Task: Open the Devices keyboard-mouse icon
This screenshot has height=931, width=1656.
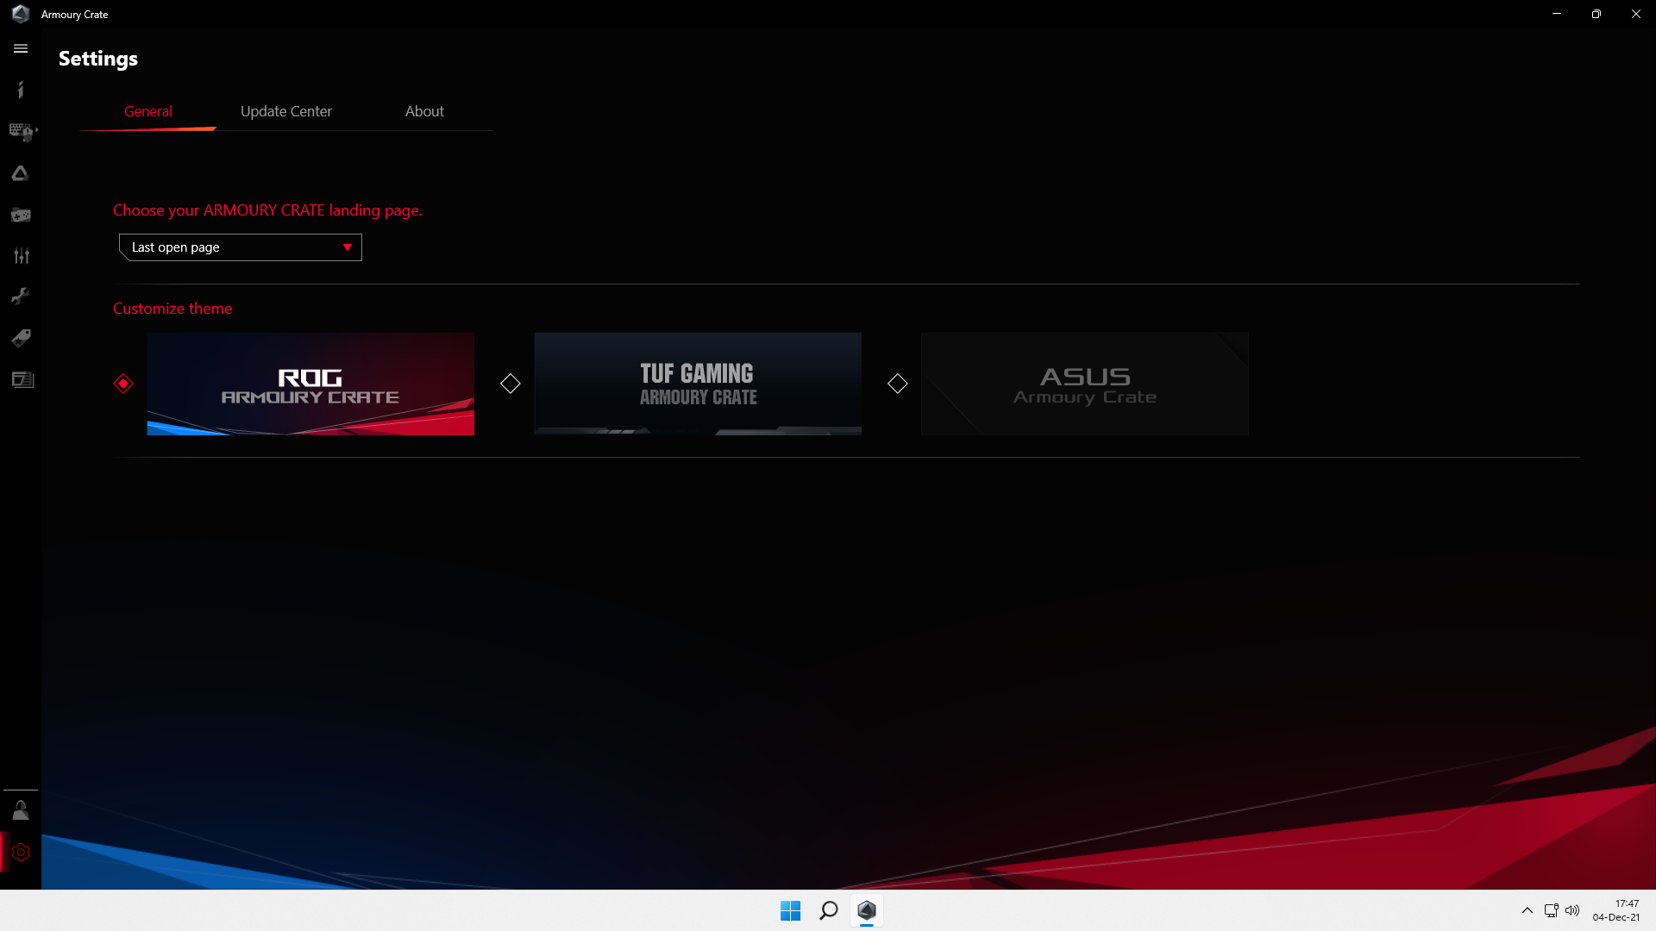Action: click(x=20, y=131)
